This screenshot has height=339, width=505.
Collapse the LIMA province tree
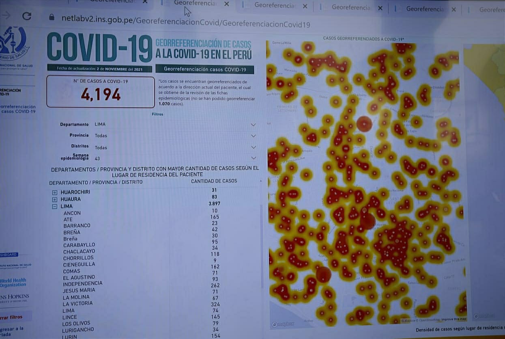click(x=55, y=207)
